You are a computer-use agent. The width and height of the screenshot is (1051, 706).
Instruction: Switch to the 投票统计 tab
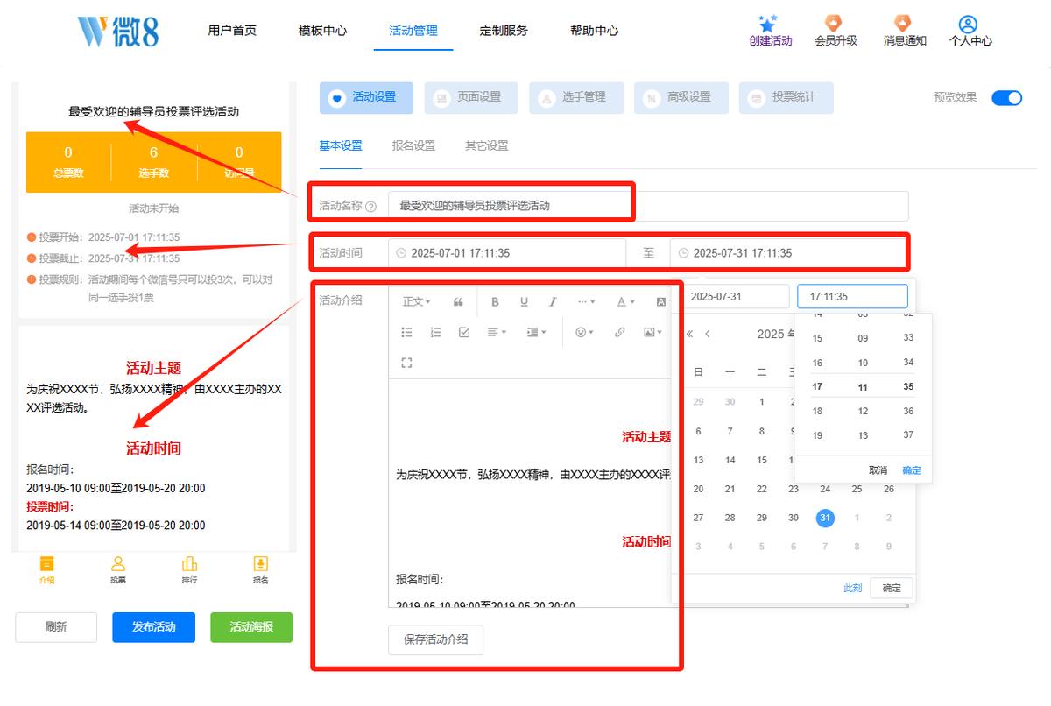[x=786, y=98]
